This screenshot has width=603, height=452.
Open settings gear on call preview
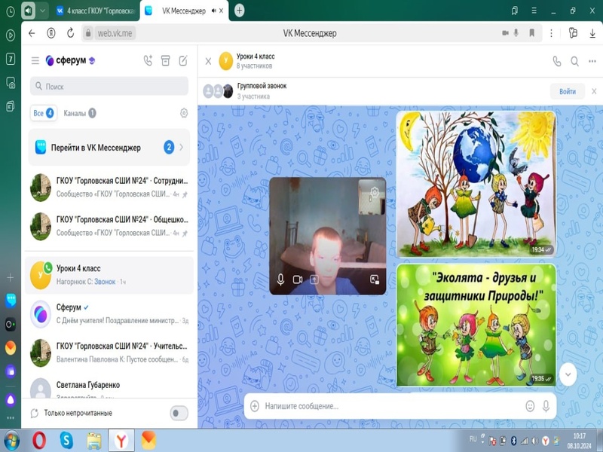point(374,191)
